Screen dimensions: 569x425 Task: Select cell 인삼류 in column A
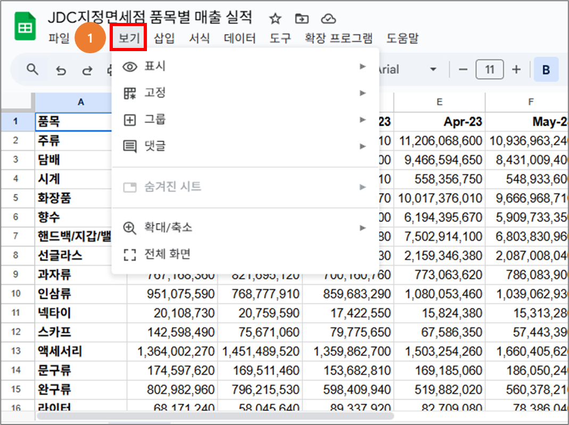81,294
